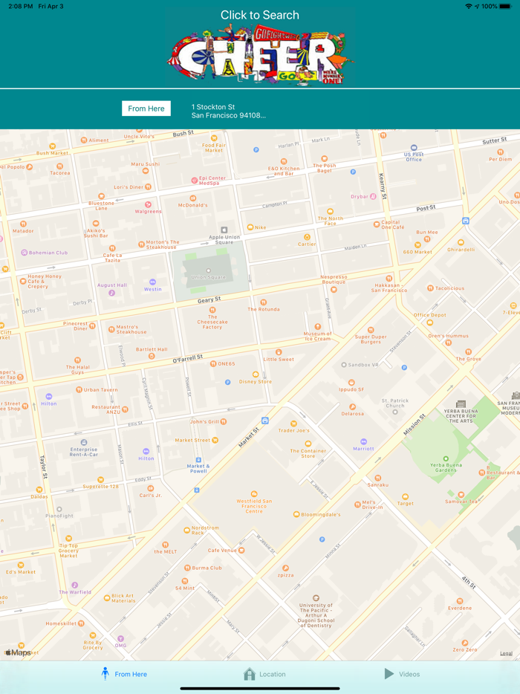The height and width of the screenshot is (694, 520).
Task: Select the Yerba Buena Center for the Arts marker
Action: pos(461,404)
